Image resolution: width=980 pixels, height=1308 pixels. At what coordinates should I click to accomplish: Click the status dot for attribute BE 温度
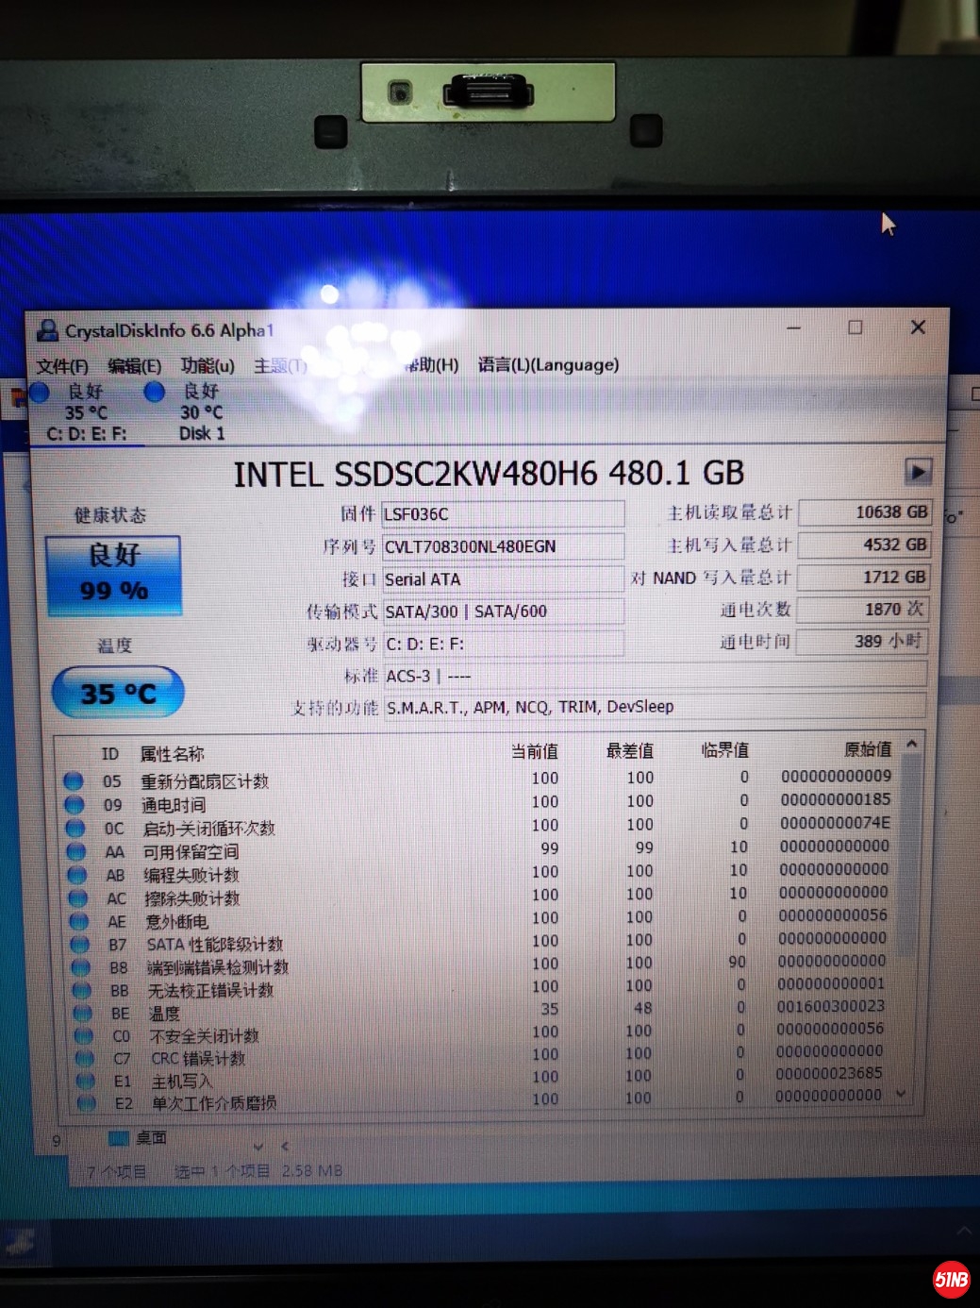coord(82,1014)
